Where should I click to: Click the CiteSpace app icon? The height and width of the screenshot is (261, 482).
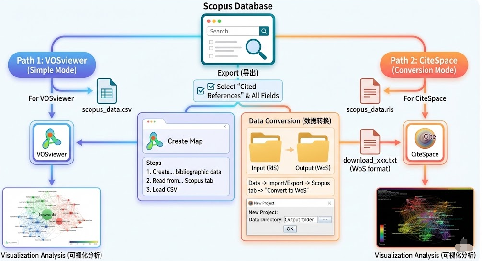coord(424,140)
